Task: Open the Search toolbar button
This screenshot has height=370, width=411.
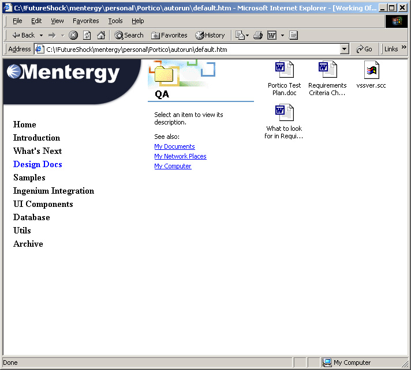Action: (x=129, y=35)
